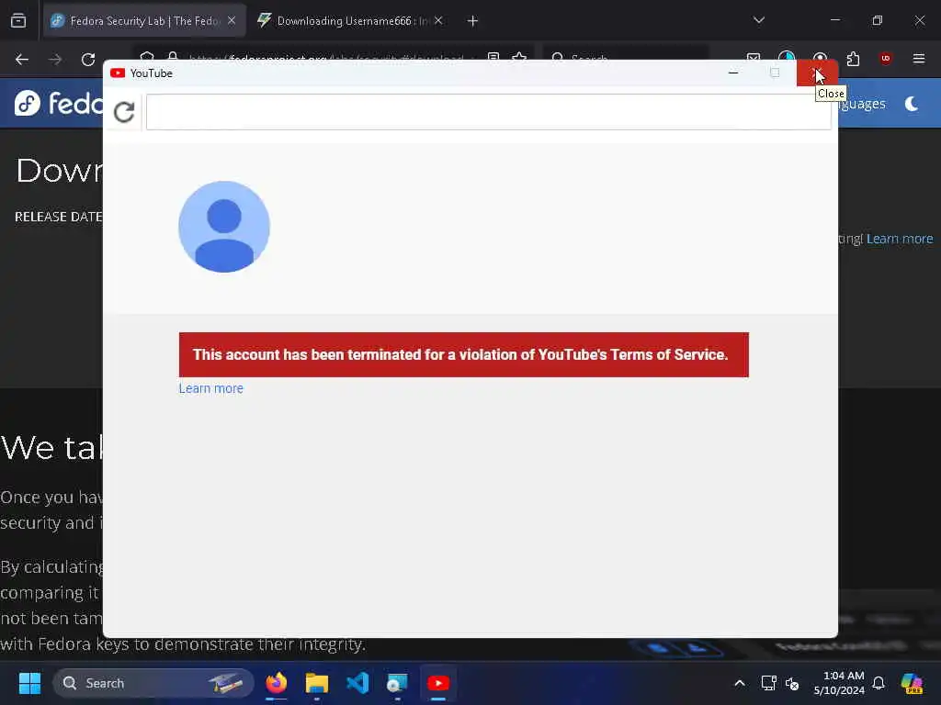Click the Windows taskbar Search box

(x=153, y=683)
